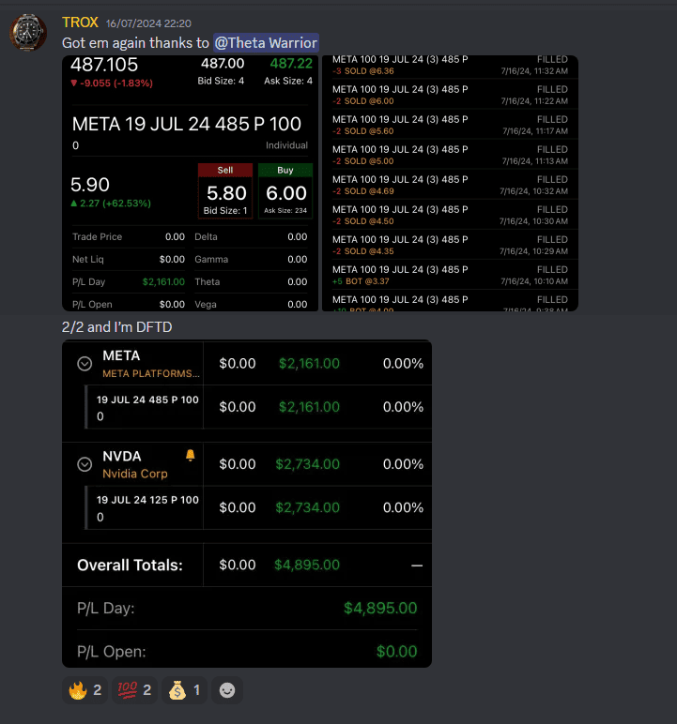Click the NVDA alert bell icon
The width and height of the screenshot is (677, 724).
[190, 455]
